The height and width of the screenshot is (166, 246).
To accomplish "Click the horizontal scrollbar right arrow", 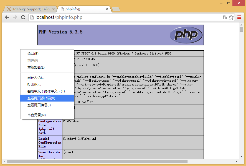I will tap(236, 161).
